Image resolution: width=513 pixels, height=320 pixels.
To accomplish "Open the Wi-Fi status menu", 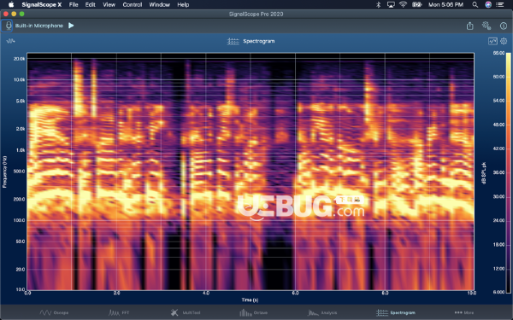I will (403, 4).
